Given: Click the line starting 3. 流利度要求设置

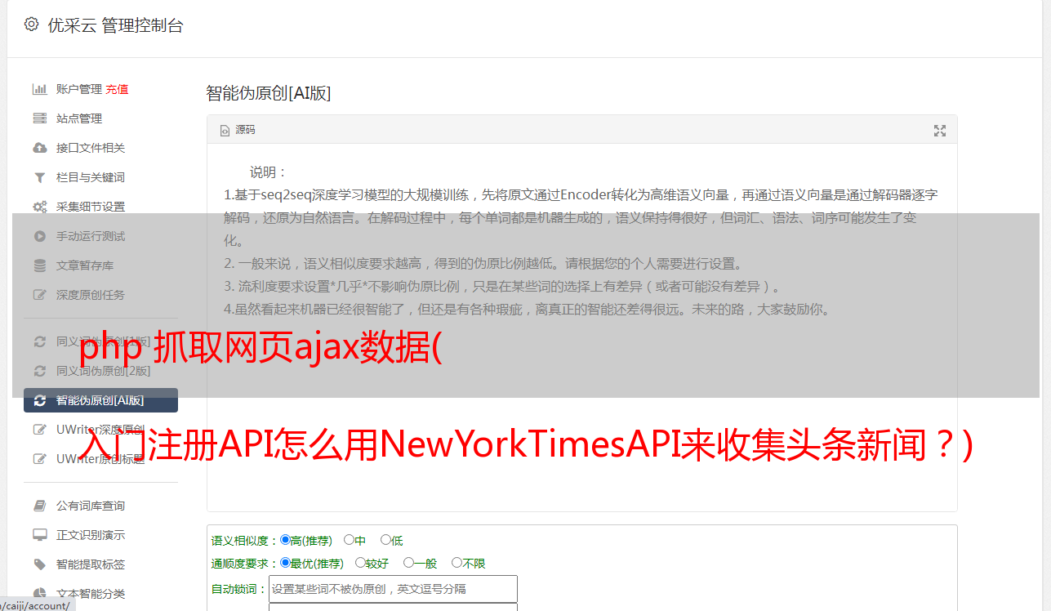Looking at the screenshot, I should (x=505, y=287).
